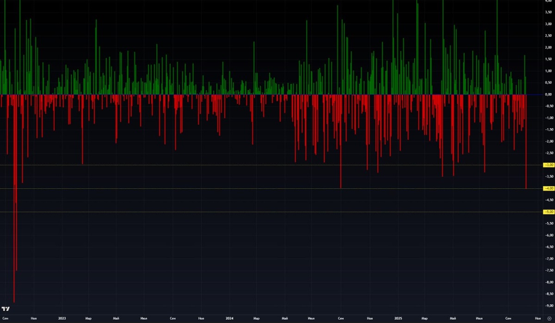The image size is (555, 323).
Task: Click the 1,00 price scale value
Action: coord(549,71)
